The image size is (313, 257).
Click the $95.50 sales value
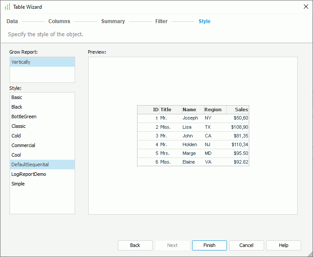click(x=241, y=153)
